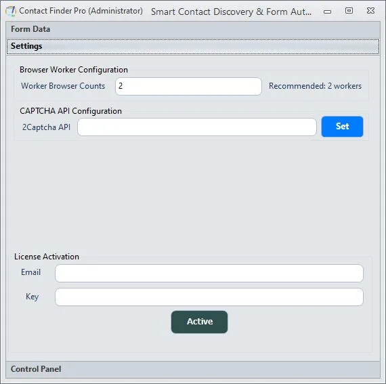Open the Control Panel section
This screenshot has width=386, height=384.
193,369
